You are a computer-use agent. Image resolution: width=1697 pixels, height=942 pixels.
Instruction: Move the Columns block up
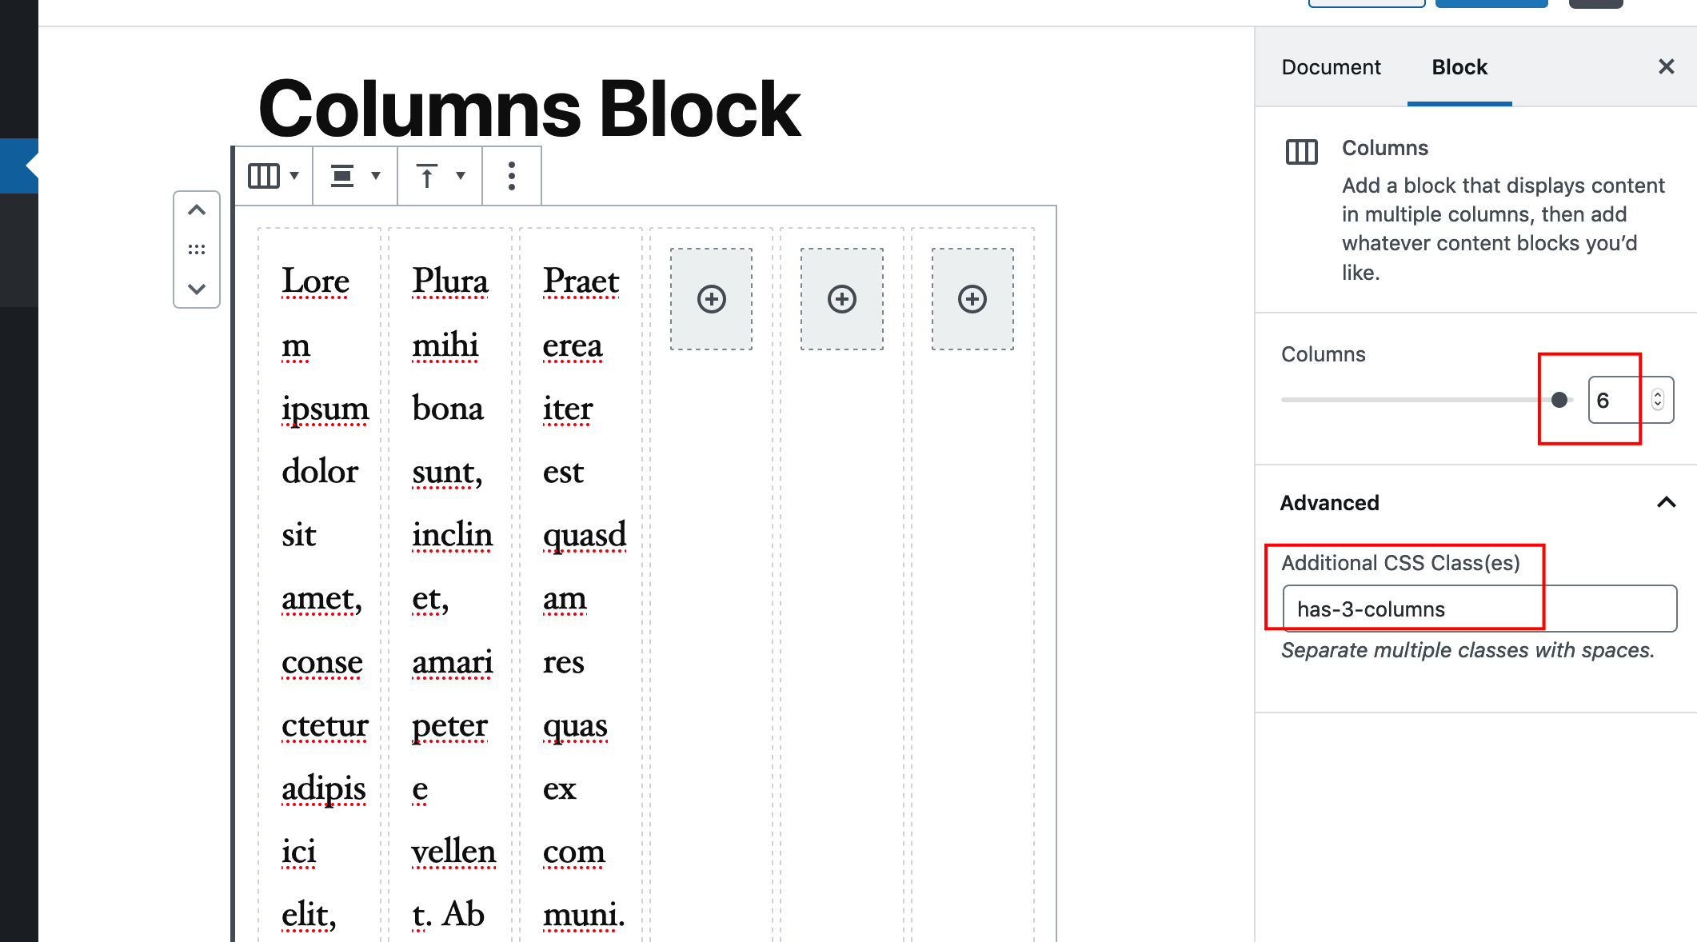tap(197, 210)
